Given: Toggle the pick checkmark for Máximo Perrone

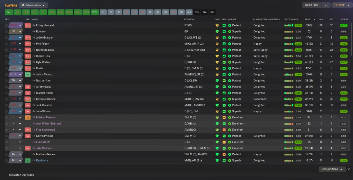Looking at the screenshot, I should point(6,118).
